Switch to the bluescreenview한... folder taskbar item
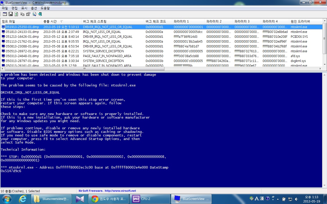327x204 pixels. click(52, 199)
